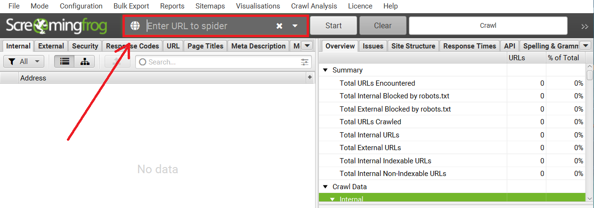594x208 pixels.
Task: Show more left panel tabs dropdown
Action: [307, 46]
